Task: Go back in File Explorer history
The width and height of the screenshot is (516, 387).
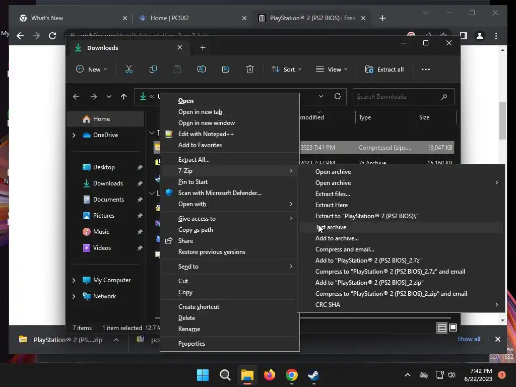Action: click(76, 97)
